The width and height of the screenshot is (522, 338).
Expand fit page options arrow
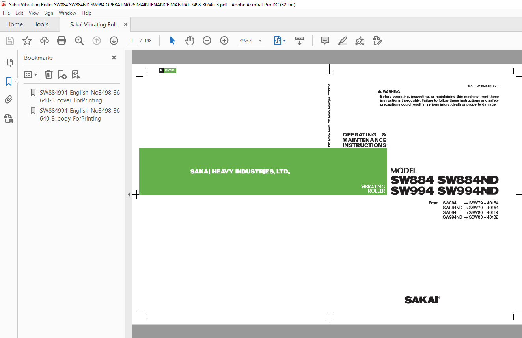pyautogui.click(x=285, y=41)
